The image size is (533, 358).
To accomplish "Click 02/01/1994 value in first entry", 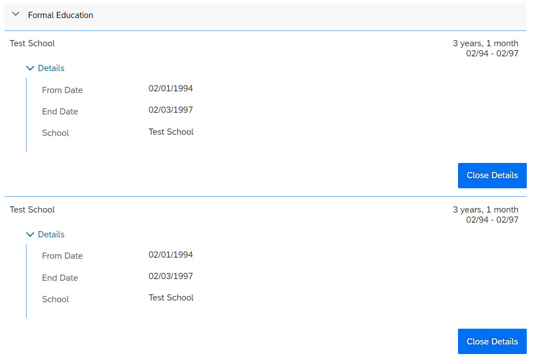I will (171, 89).
